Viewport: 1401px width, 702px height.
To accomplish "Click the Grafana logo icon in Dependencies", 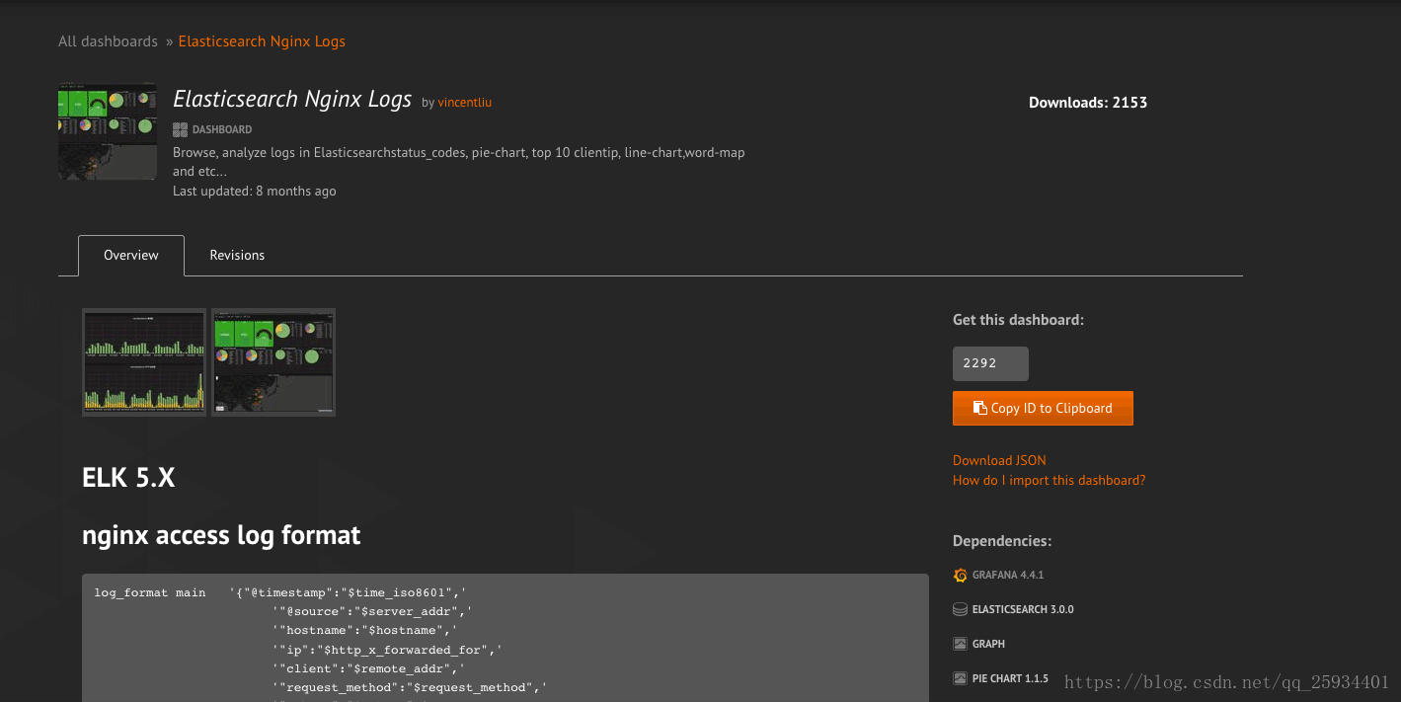I will click(960, 575).
